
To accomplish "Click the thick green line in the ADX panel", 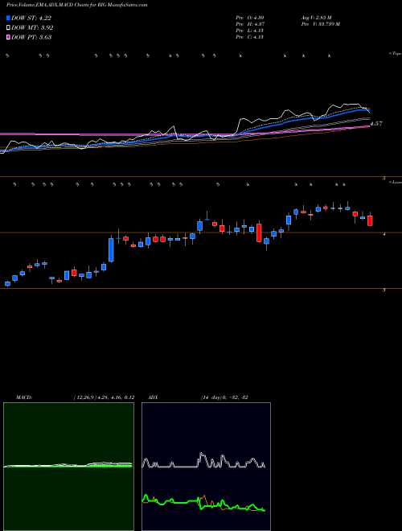I will pos(203,502).
